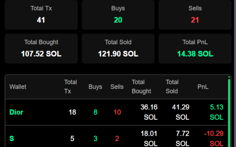Click S wallet's -10.29 SOL PnL value
Viewport: 236px width, 147px height.
tap(214, 139)
